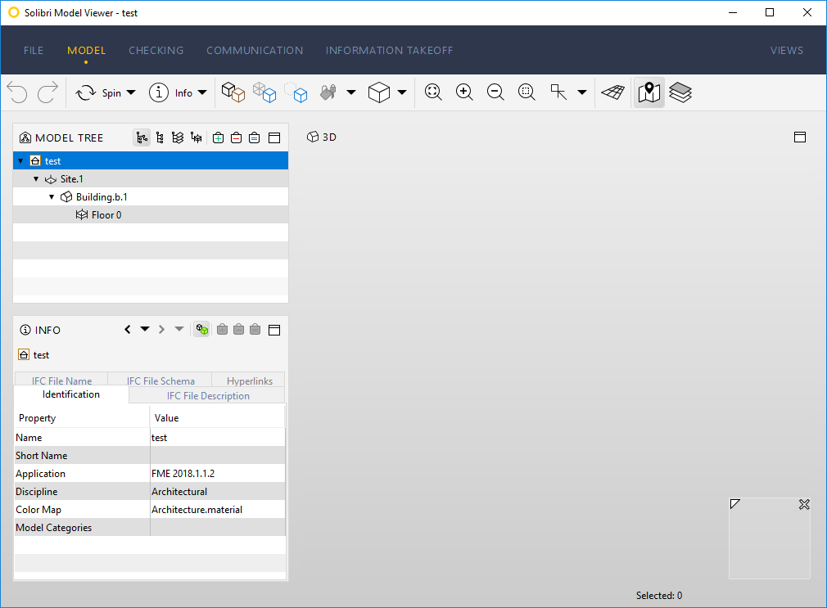Click Info panel remove basket icon

coord(238,330)
